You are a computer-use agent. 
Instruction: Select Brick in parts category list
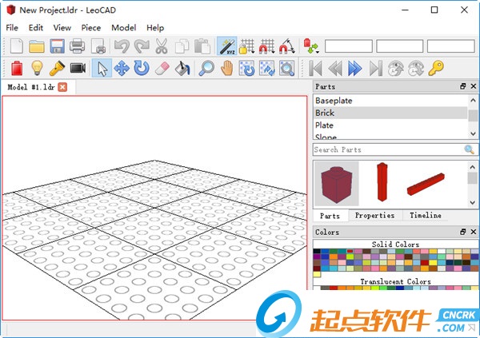pyautogui.click(x=390, y=113)
